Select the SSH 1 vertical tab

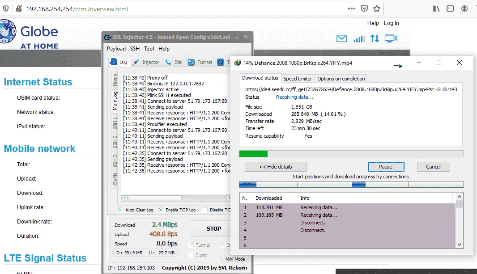(x=115, y=123)
